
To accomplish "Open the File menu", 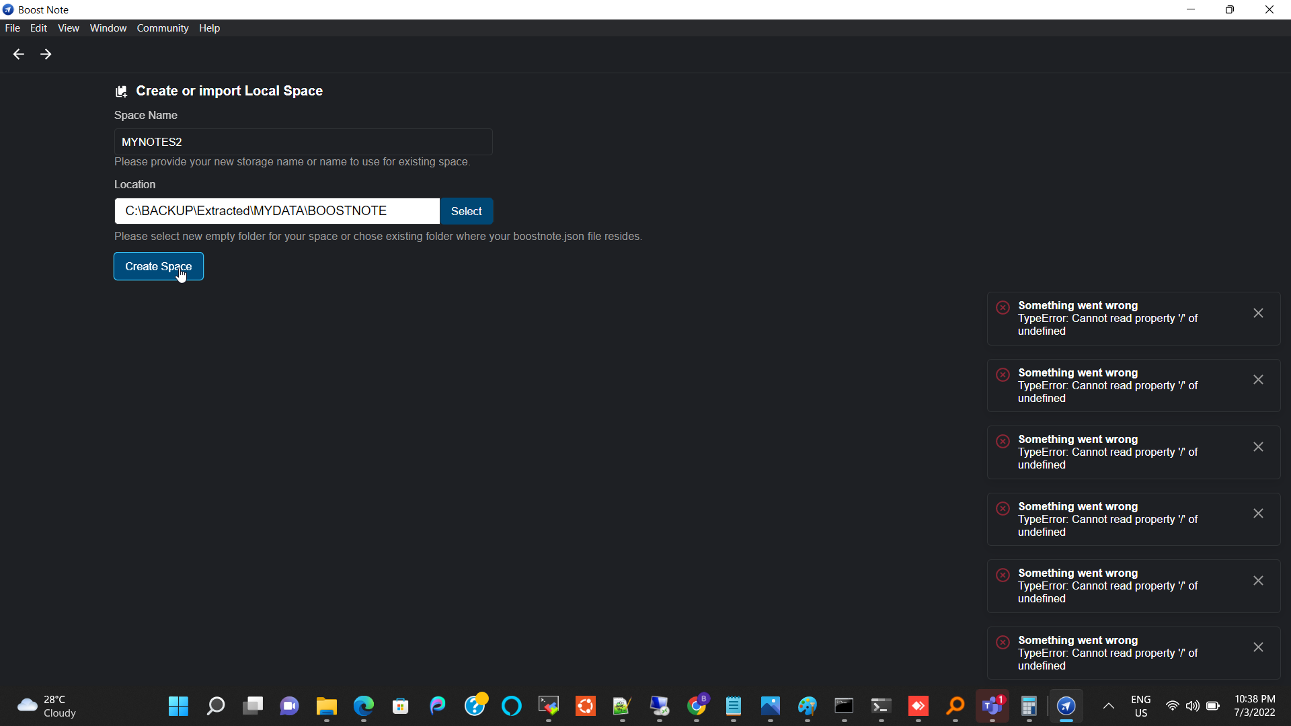I will (x=12, y=28).
